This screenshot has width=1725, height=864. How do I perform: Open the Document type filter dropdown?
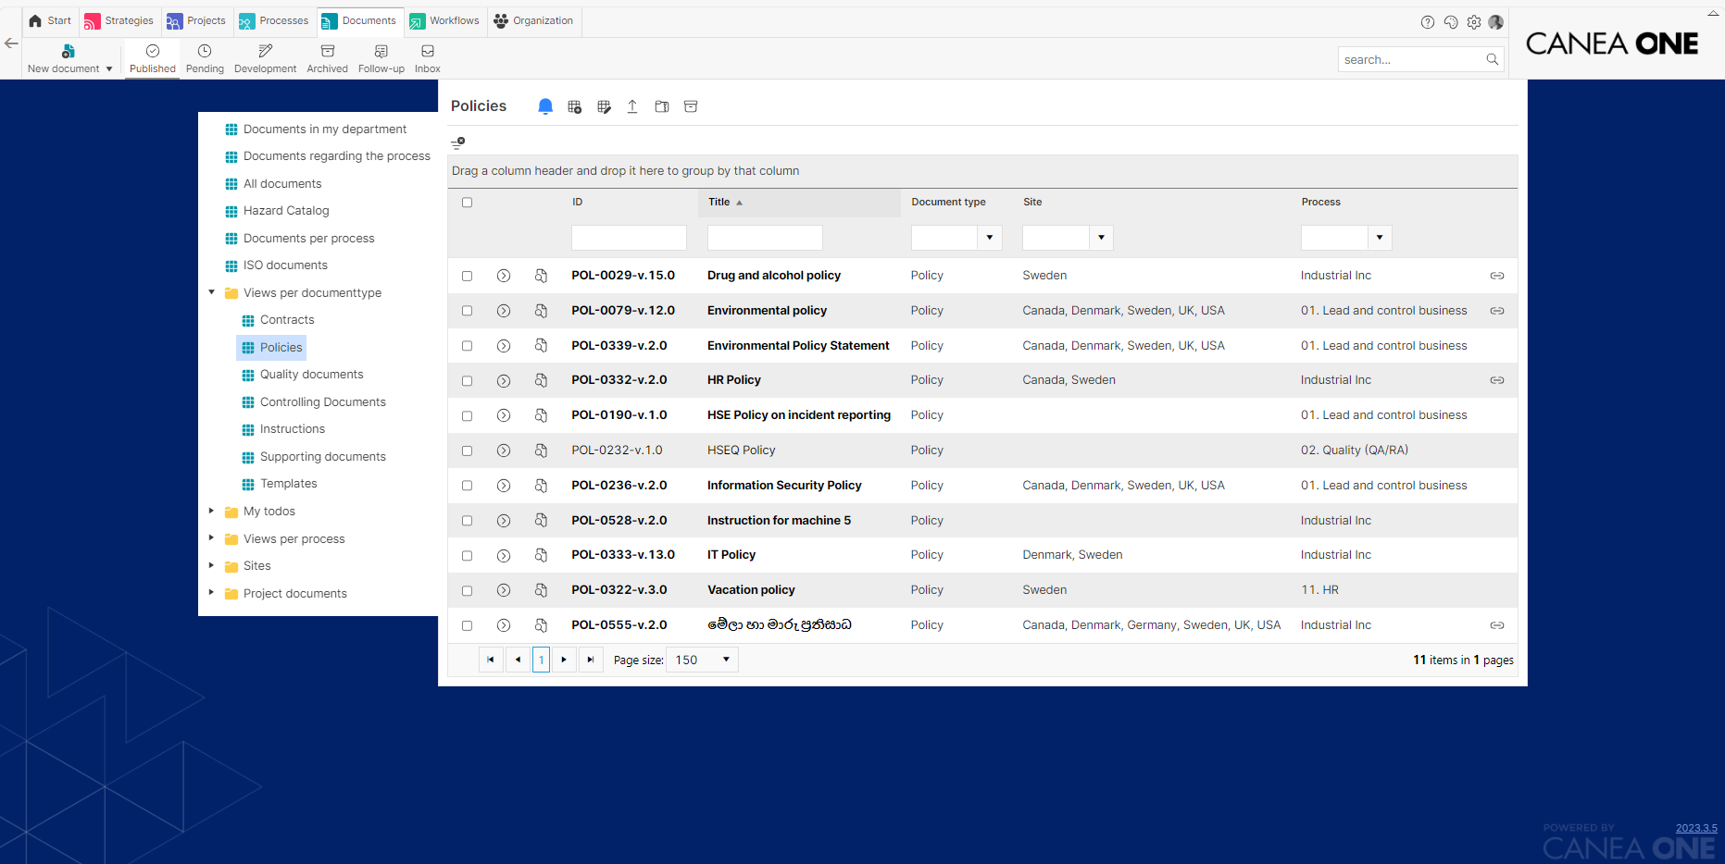pyautogui.click(x=990, y=238)
